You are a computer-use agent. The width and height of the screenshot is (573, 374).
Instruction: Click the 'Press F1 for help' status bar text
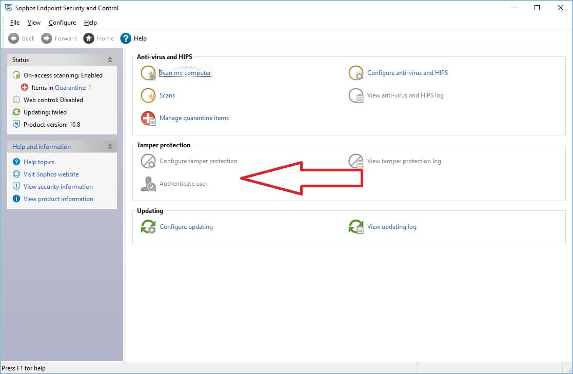point(24,368)
